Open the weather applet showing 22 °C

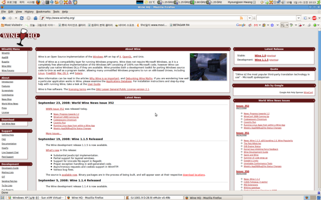tap(150, 2)
